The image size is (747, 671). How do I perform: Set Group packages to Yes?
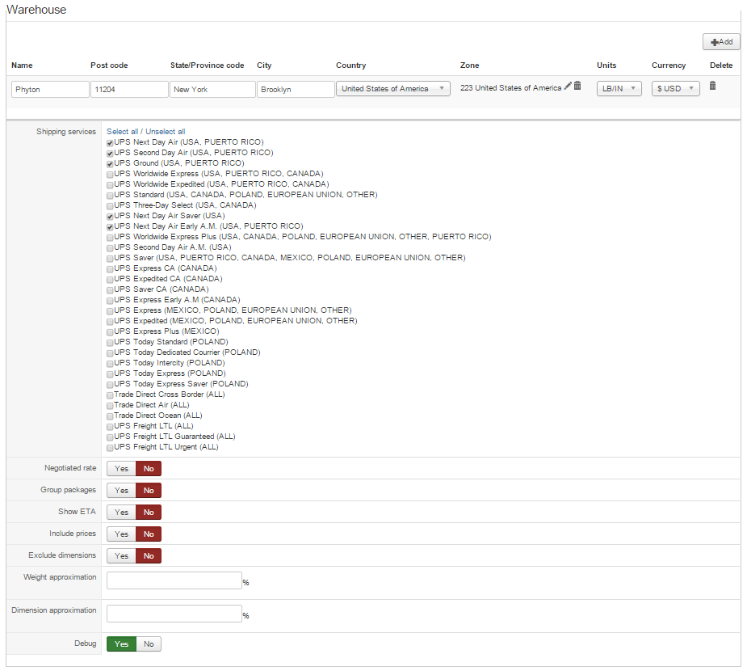[121, 491]
